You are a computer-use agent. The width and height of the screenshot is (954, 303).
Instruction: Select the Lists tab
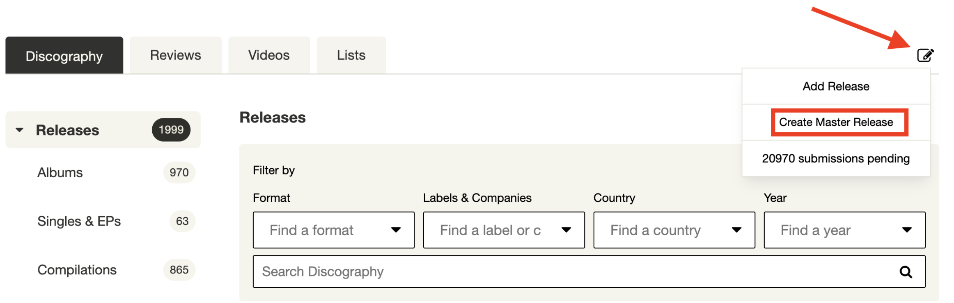tap(351, 55)
